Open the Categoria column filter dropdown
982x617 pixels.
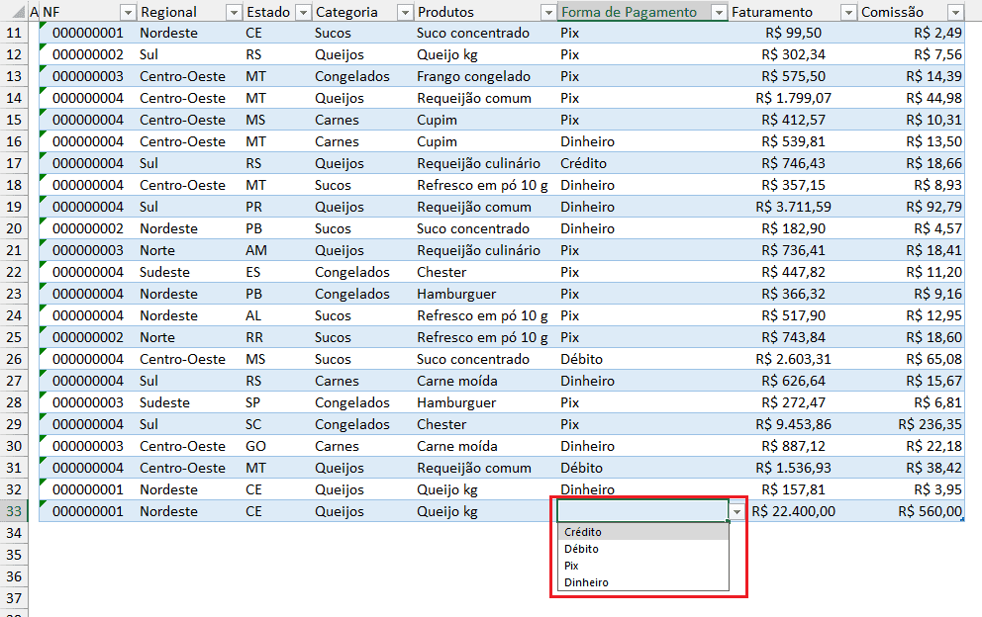pyautogui.click(x=405, y=11)
